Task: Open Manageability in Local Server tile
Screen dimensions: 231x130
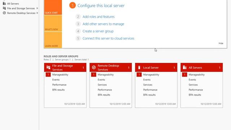Action: pos(151,75)
